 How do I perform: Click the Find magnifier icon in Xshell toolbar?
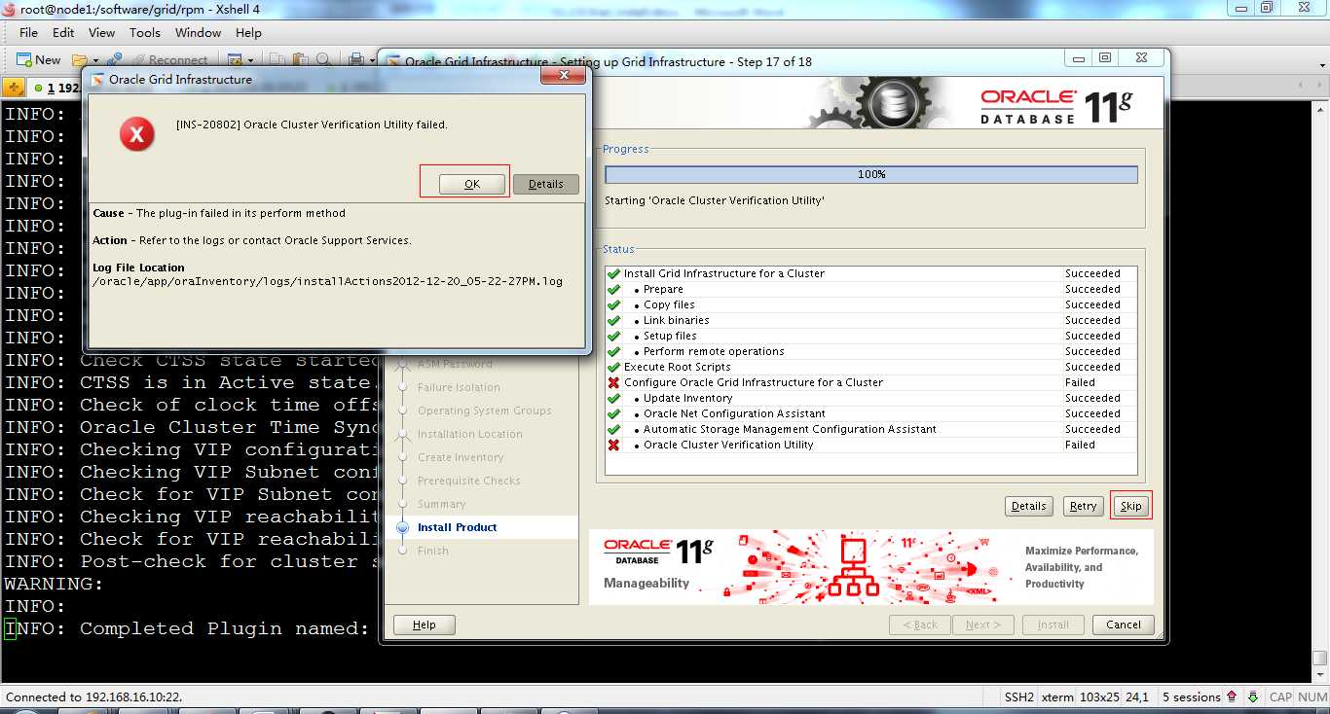tap(323, 60)
